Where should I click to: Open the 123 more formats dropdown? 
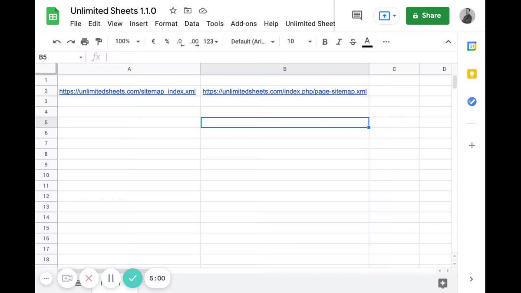(211, 41)
